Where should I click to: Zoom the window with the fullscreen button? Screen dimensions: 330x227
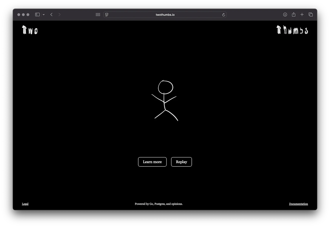tap(28, 15)
